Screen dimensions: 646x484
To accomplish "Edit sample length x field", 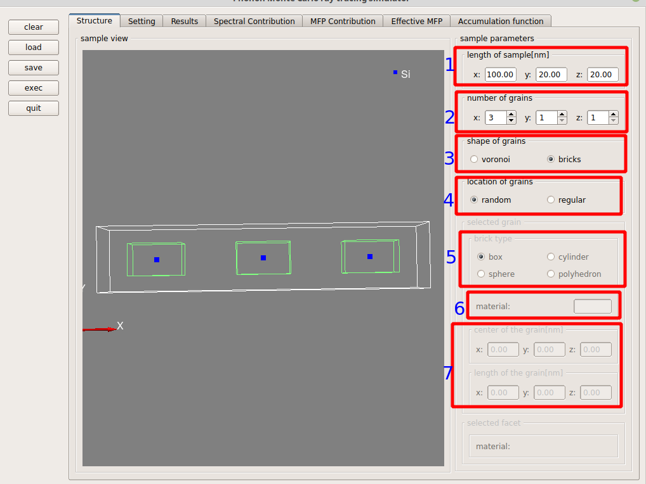I will click(500, 74).
